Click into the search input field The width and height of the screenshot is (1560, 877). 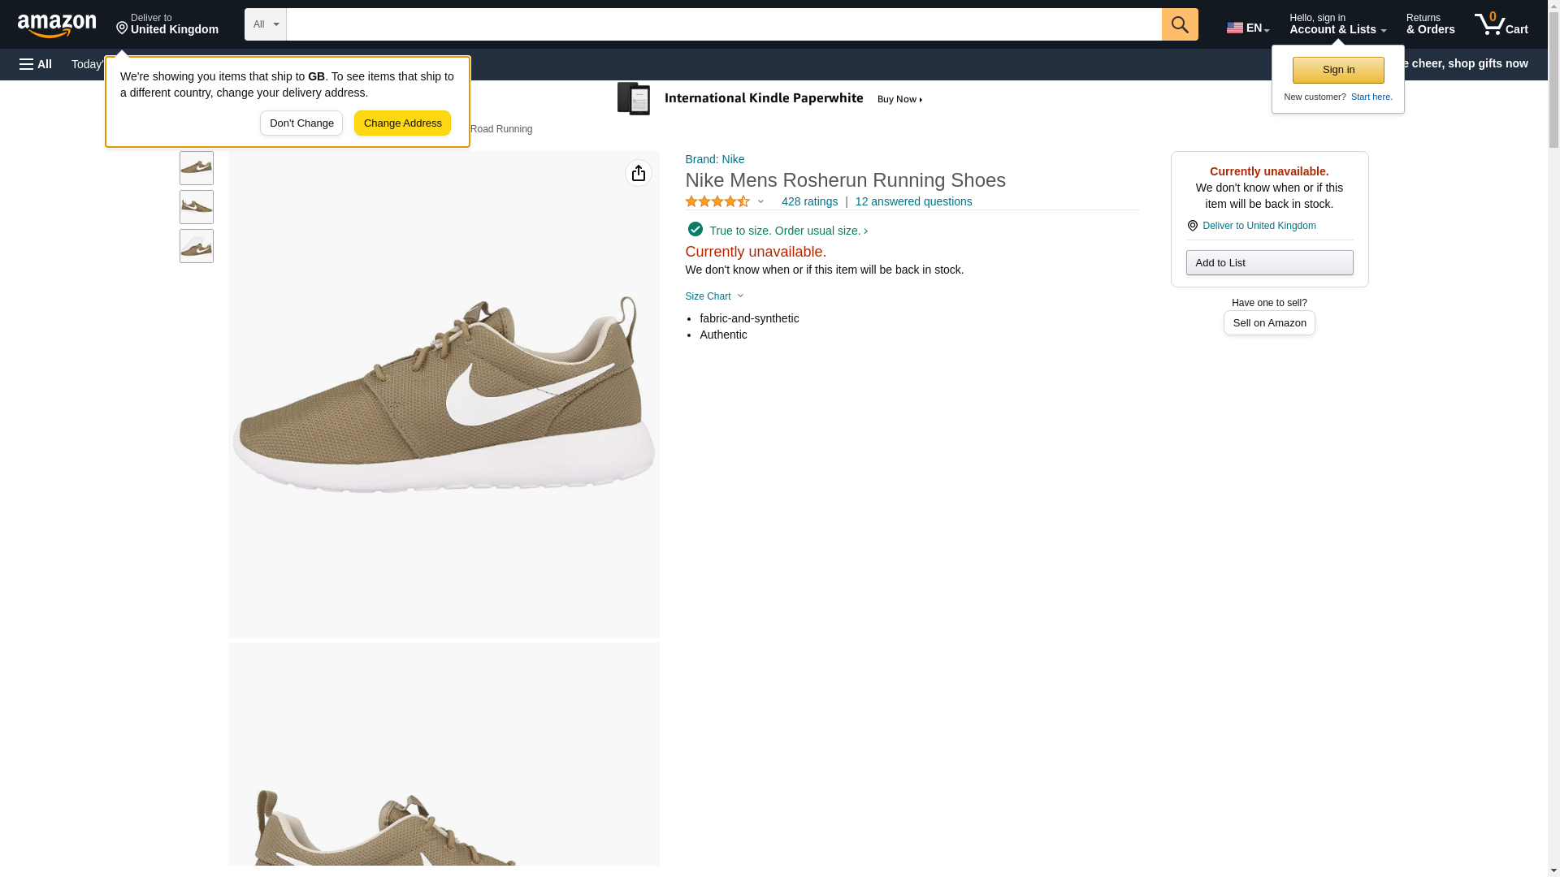[723, 24]
